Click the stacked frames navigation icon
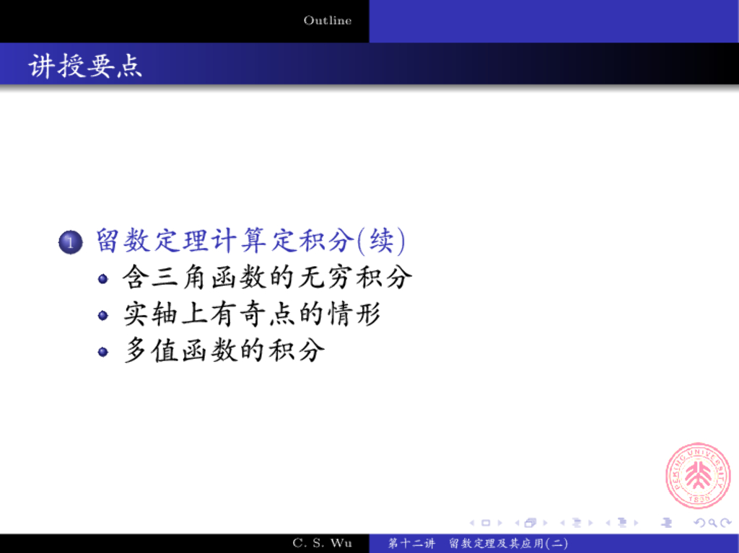739x553 pixels. pos(530,523)
